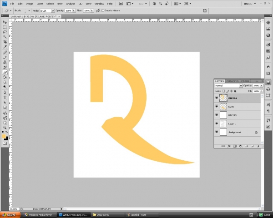Hide the KOJA layer

[x=217, y=106]
